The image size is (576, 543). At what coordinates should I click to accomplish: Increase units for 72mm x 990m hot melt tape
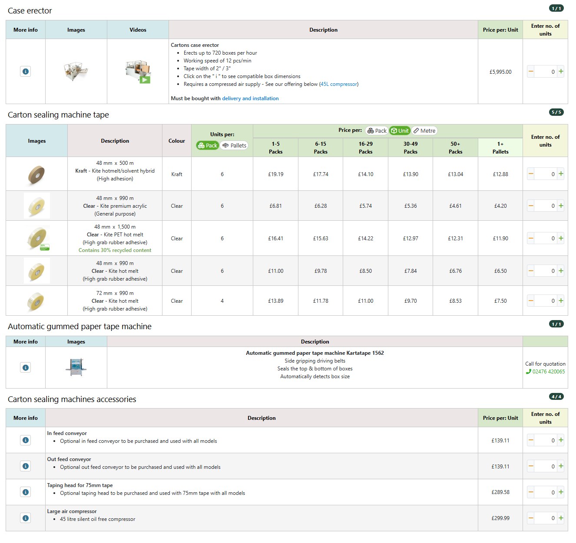(561, 301)
